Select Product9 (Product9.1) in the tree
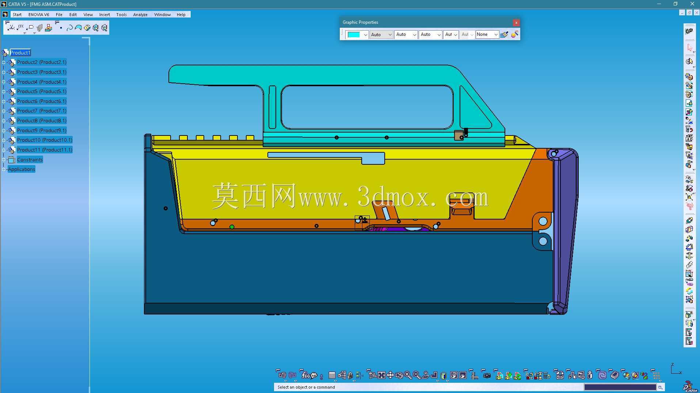 42,130
